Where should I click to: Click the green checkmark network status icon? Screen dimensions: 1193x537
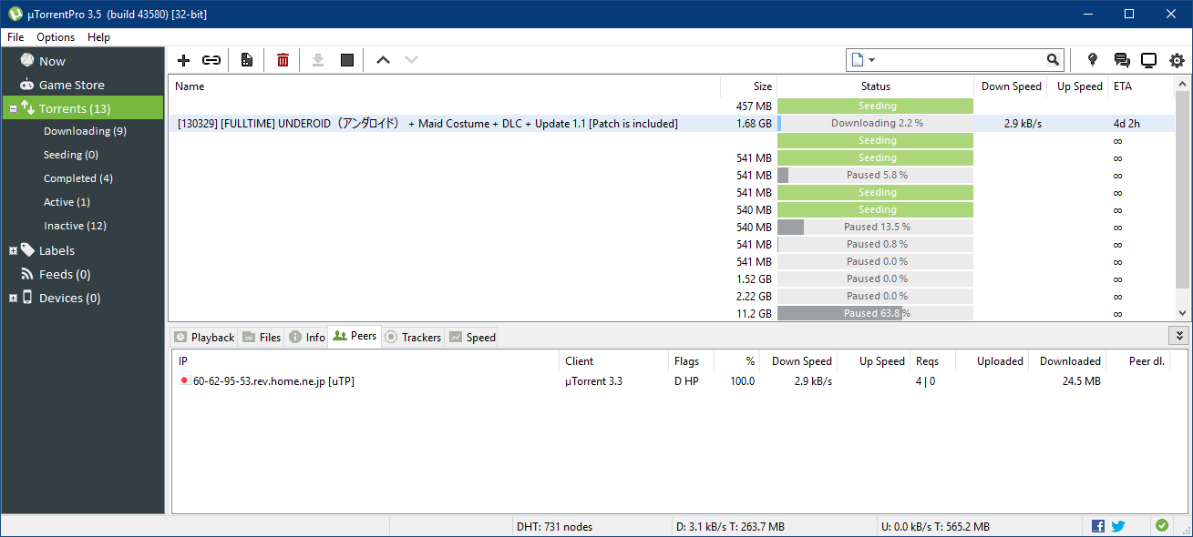(x=1161, y=525)
